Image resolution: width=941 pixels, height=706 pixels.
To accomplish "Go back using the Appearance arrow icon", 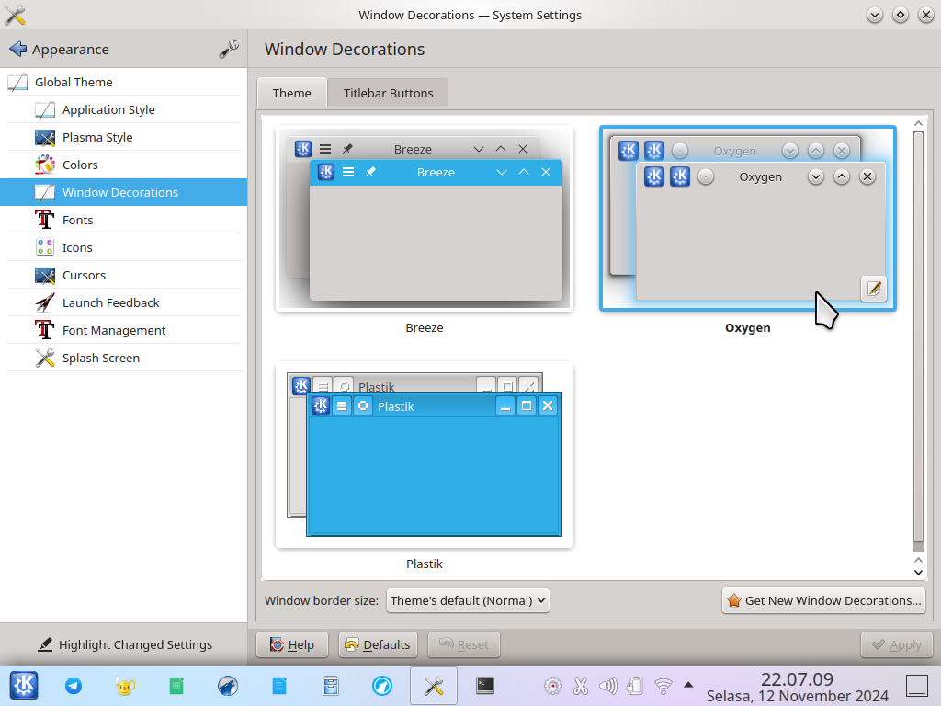I will point(18,50).
